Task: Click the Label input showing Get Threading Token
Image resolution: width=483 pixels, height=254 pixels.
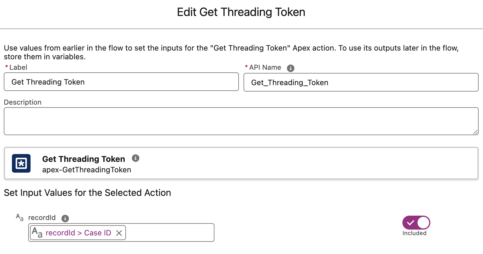Action: pyautogui.click(x=121, y=82)
